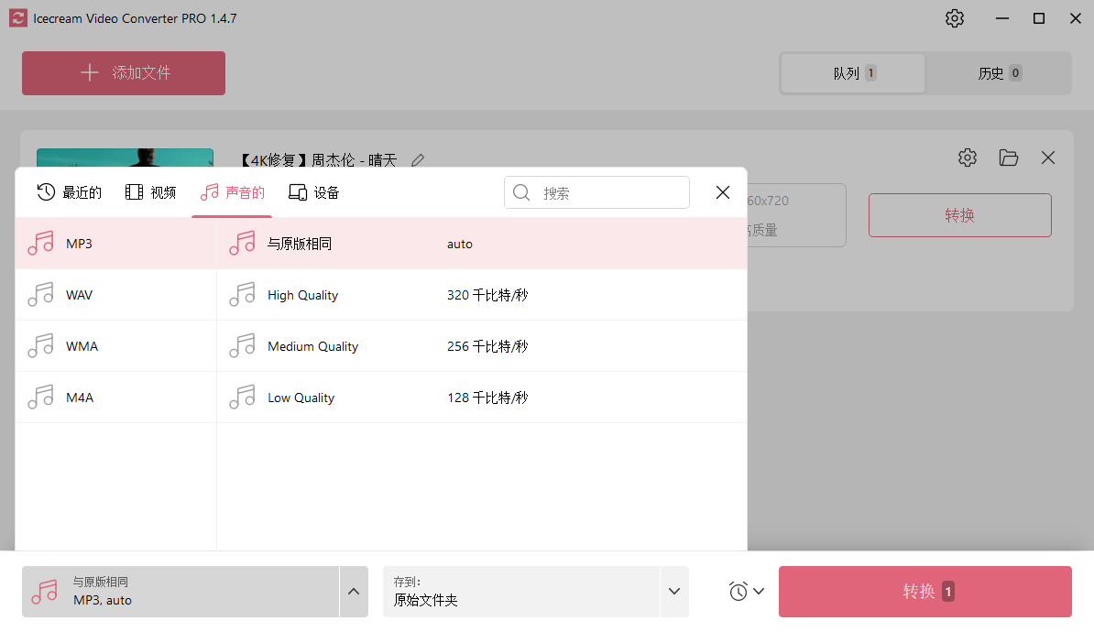Click the 搜索 search field
This screenshot has width=1094, height=632.
(596, 192)
